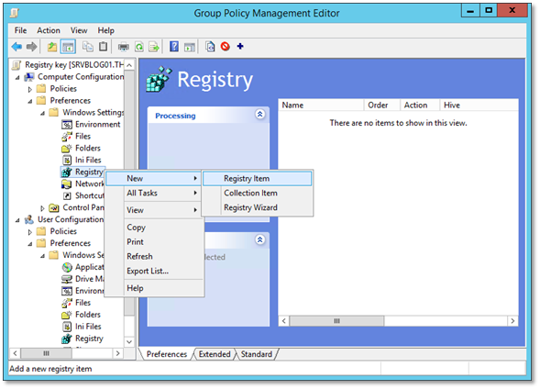Open the Action menu
540x389 pixels.
point(49,30)
